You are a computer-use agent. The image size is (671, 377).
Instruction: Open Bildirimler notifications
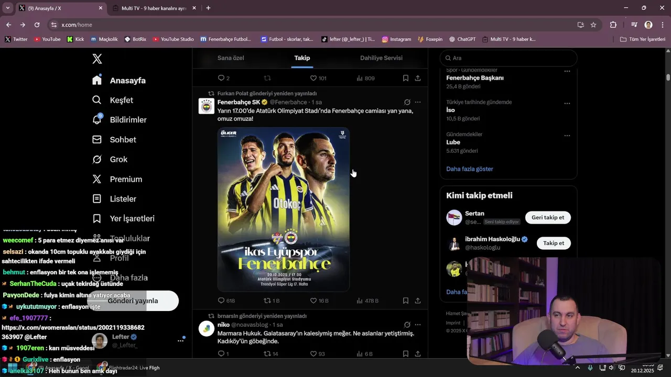119,120
